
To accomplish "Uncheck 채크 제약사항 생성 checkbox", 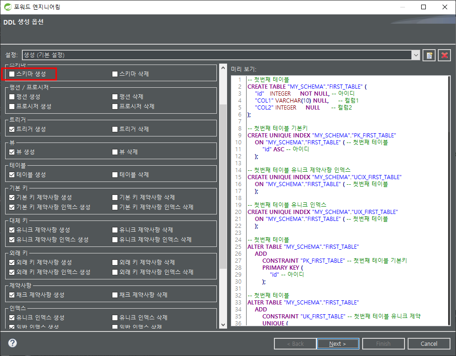I will (x=12, y=295).
